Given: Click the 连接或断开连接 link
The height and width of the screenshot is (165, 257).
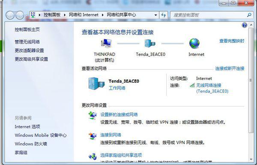Looking at the screenshot, I should [x=230, y=68].
